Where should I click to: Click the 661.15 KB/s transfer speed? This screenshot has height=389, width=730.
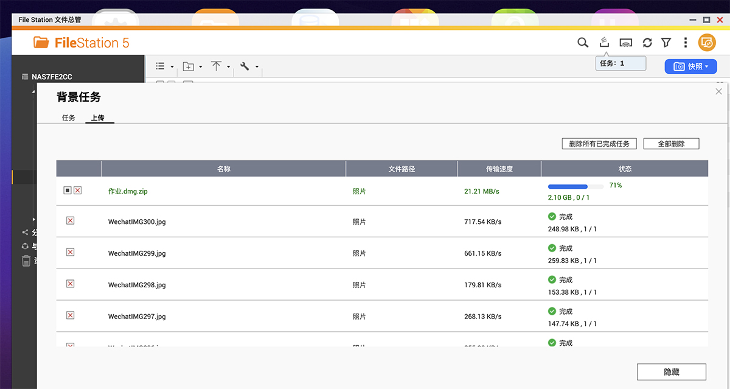pos(483,253)
